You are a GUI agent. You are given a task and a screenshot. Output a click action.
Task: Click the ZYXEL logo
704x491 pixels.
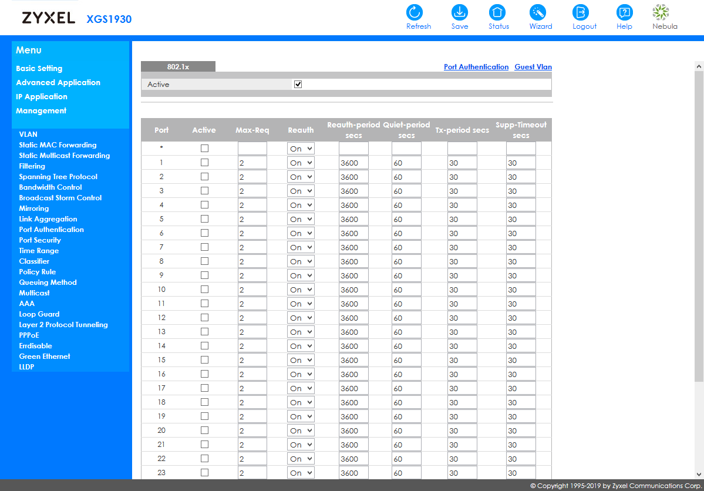pos(49,18)
